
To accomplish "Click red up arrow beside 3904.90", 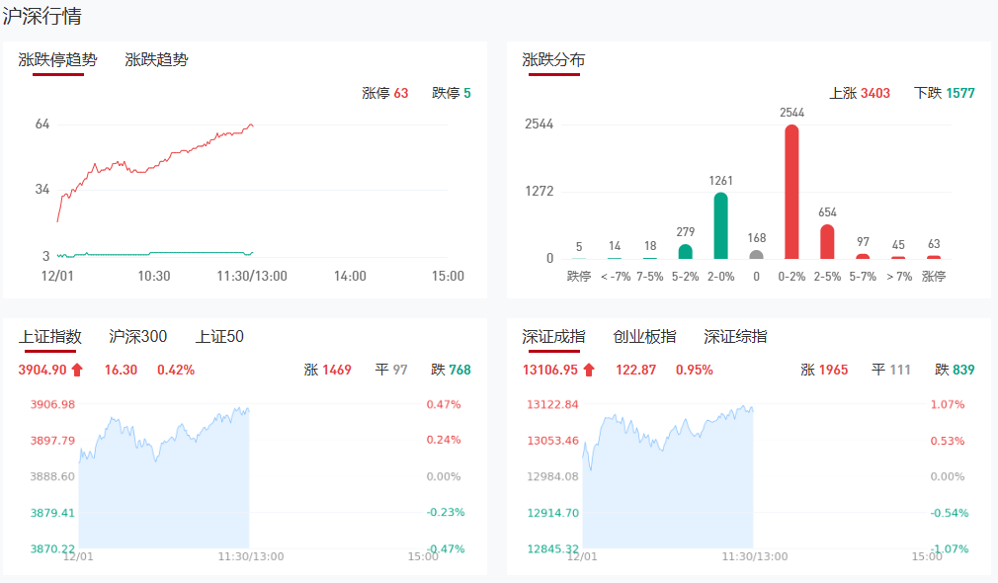I will [77, 371].
